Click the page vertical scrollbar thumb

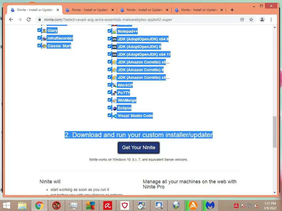click(275, 132)
